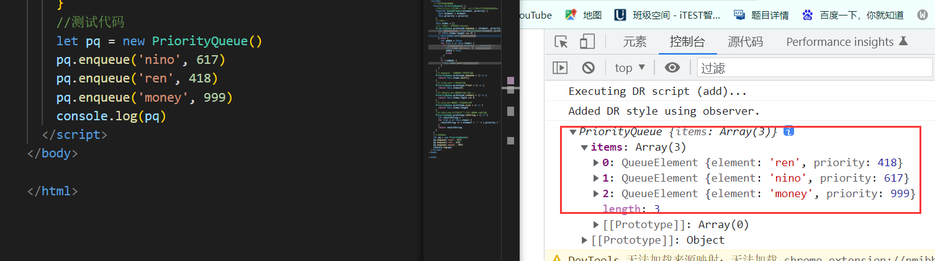Click the 'Executing DR script (add)...' log line
This screenshot has width=935, height=261.
[x=658, y=91]
